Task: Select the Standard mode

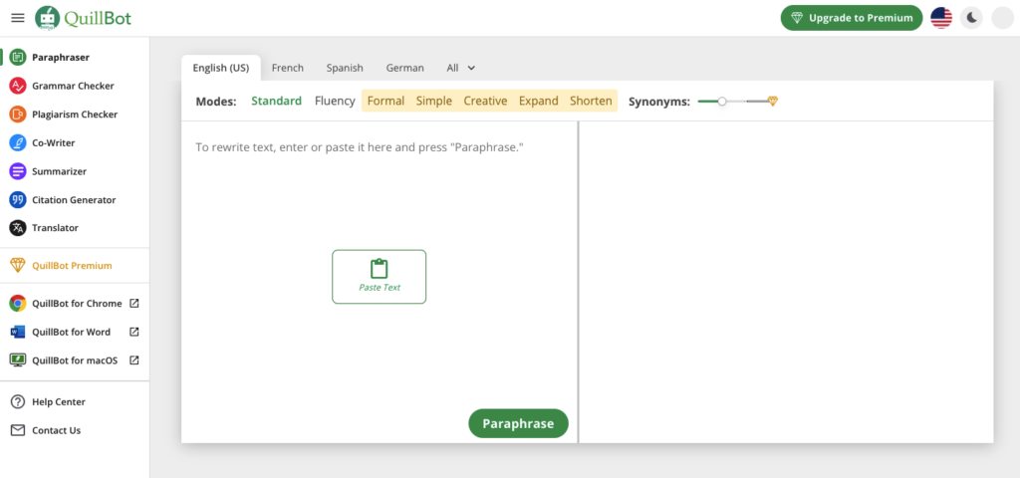Action: pos(277,101)
